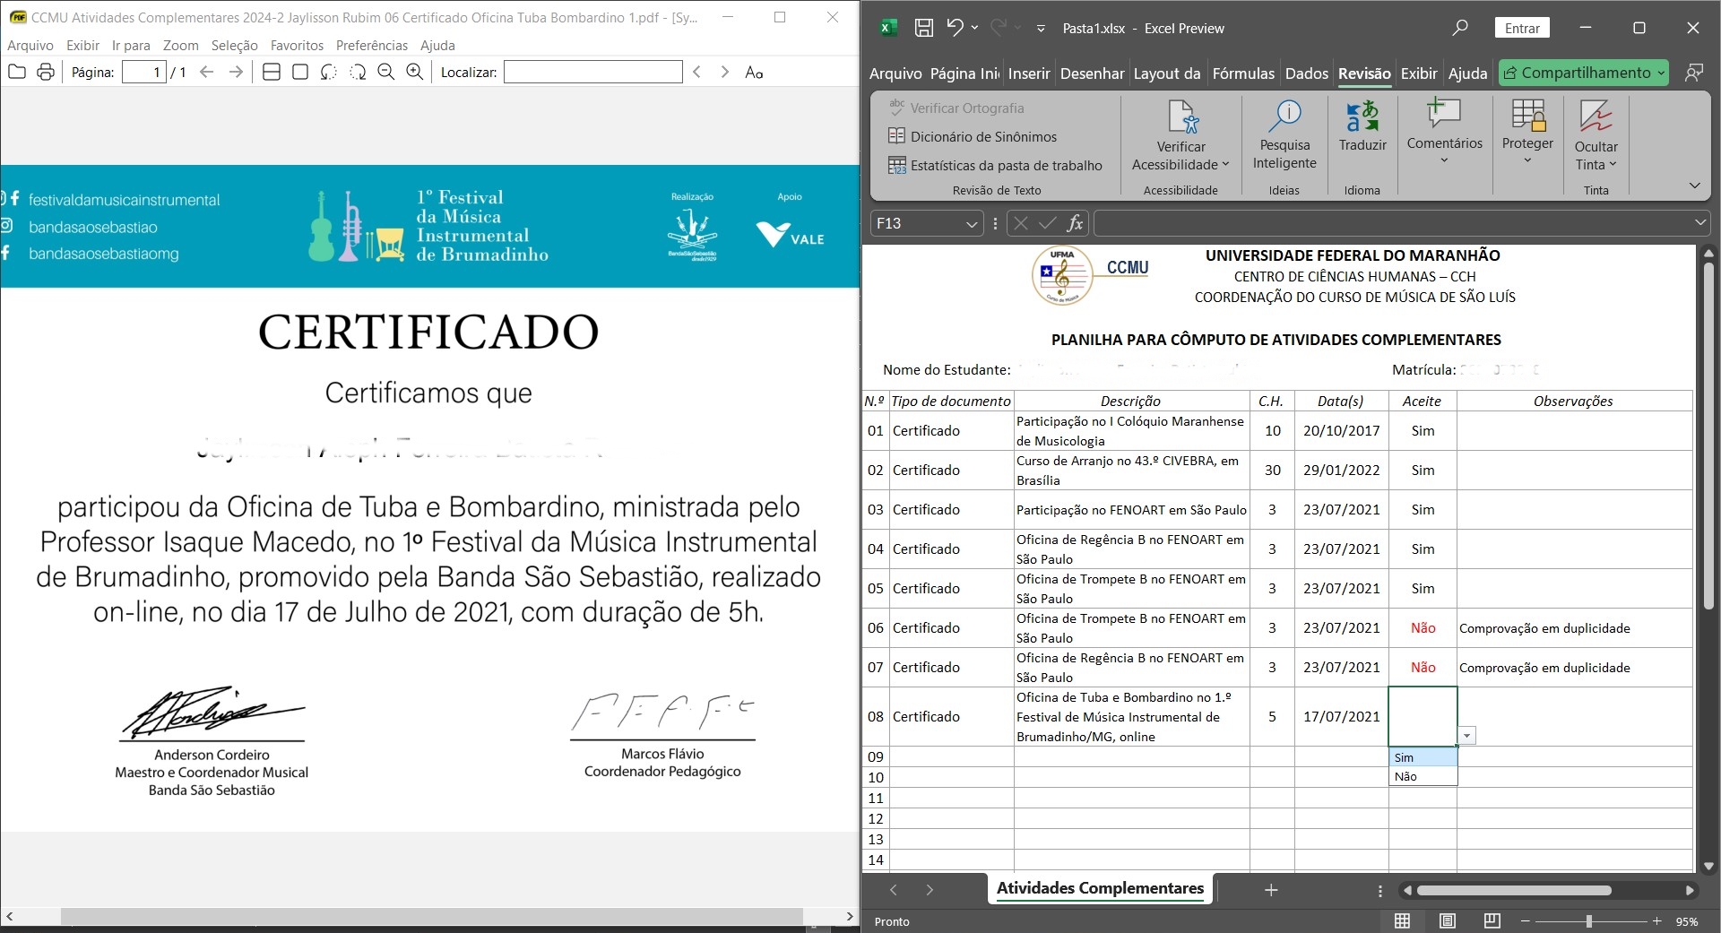Select Page Break Preview icon in status bar
Image resolution: width=1721 pixels, height=933 pixels.
tap(1492, 921)
